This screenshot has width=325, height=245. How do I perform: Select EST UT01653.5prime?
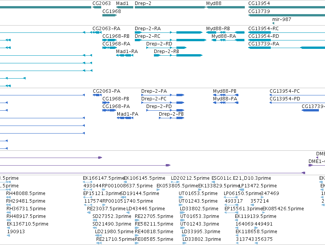[198, 193]
